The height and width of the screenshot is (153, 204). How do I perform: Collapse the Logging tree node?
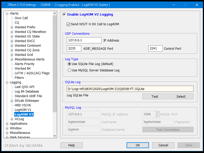click(7, 82)
